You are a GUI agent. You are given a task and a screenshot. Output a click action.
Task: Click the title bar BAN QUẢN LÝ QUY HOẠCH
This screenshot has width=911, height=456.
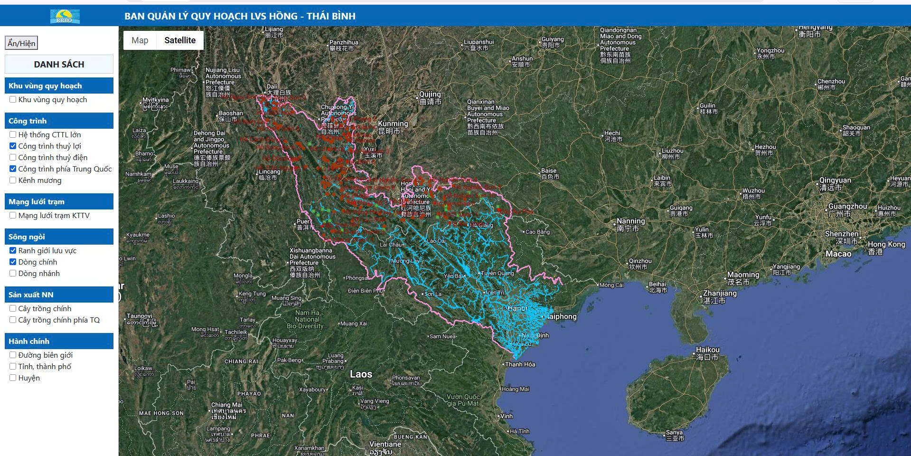pos(240,16)
